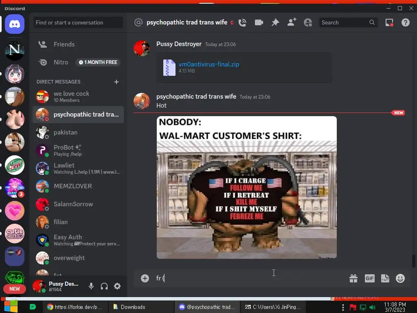
Task: Focus the Find or start a conversation box
Action: (x=78, y=23)
